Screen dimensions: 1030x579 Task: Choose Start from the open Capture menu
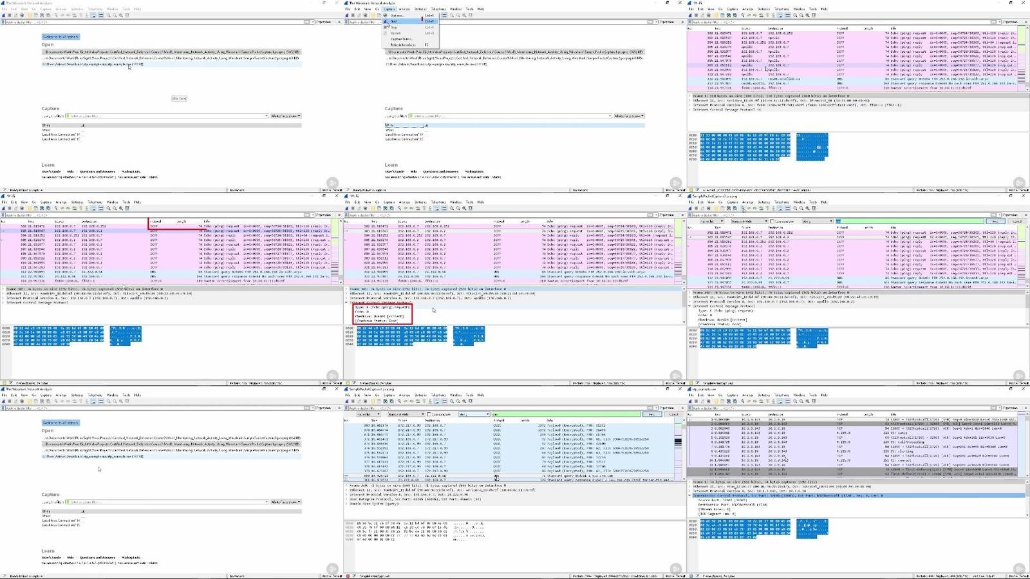[394, 21]
